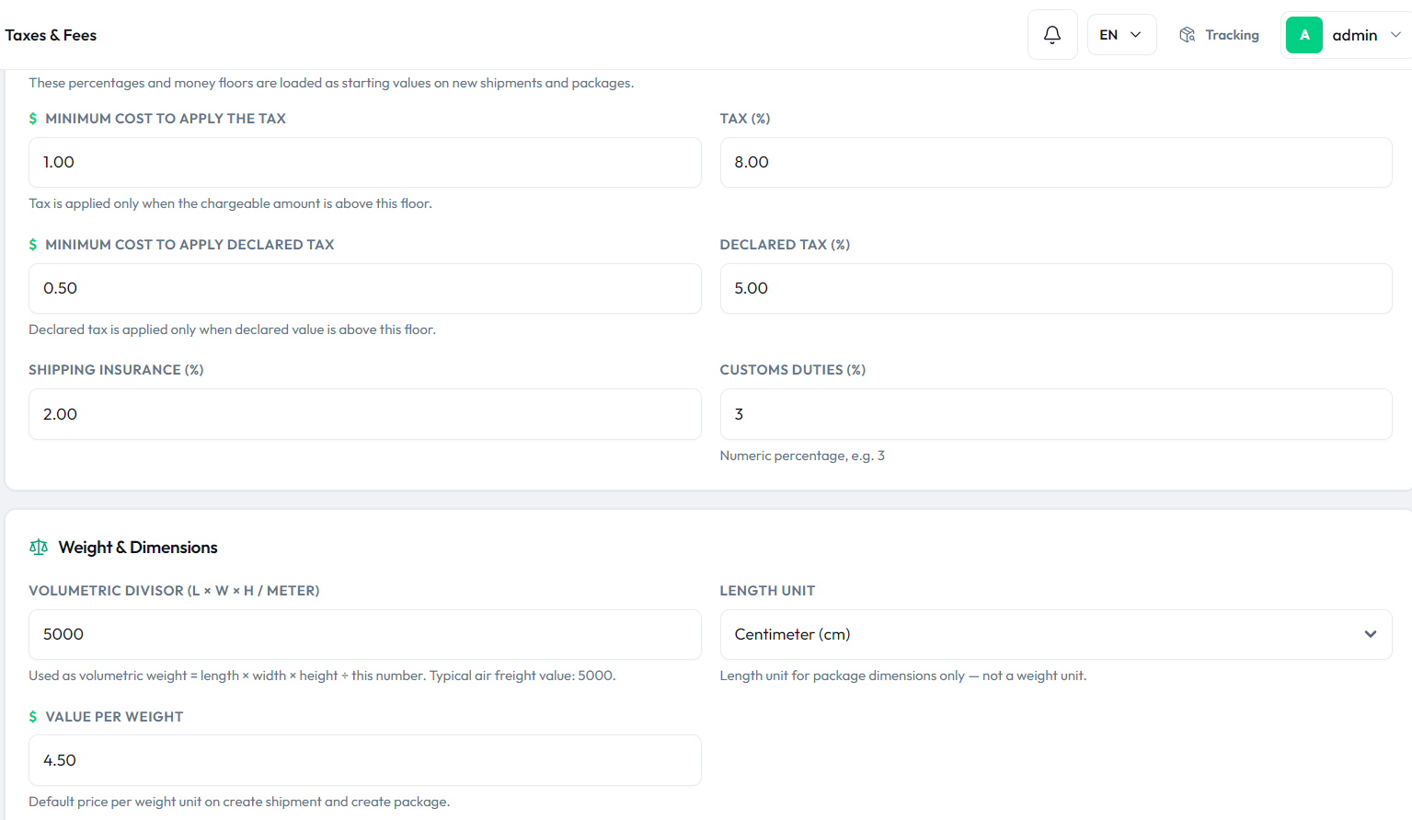Click the "Tax is applied only when" hint
The image size is (1412, 820).
(230, 203)
